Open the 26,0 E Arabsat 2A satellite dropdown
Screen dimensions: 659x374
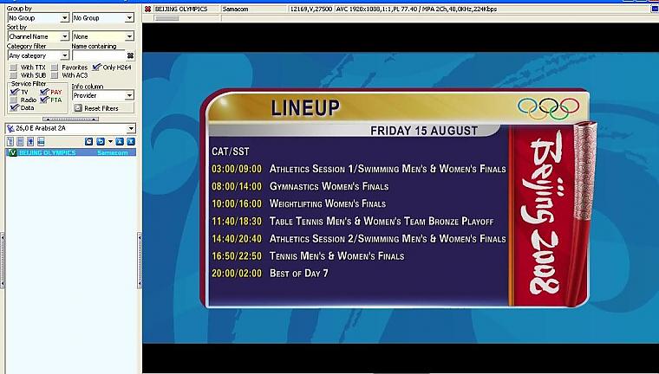click(x=132, y=128)
